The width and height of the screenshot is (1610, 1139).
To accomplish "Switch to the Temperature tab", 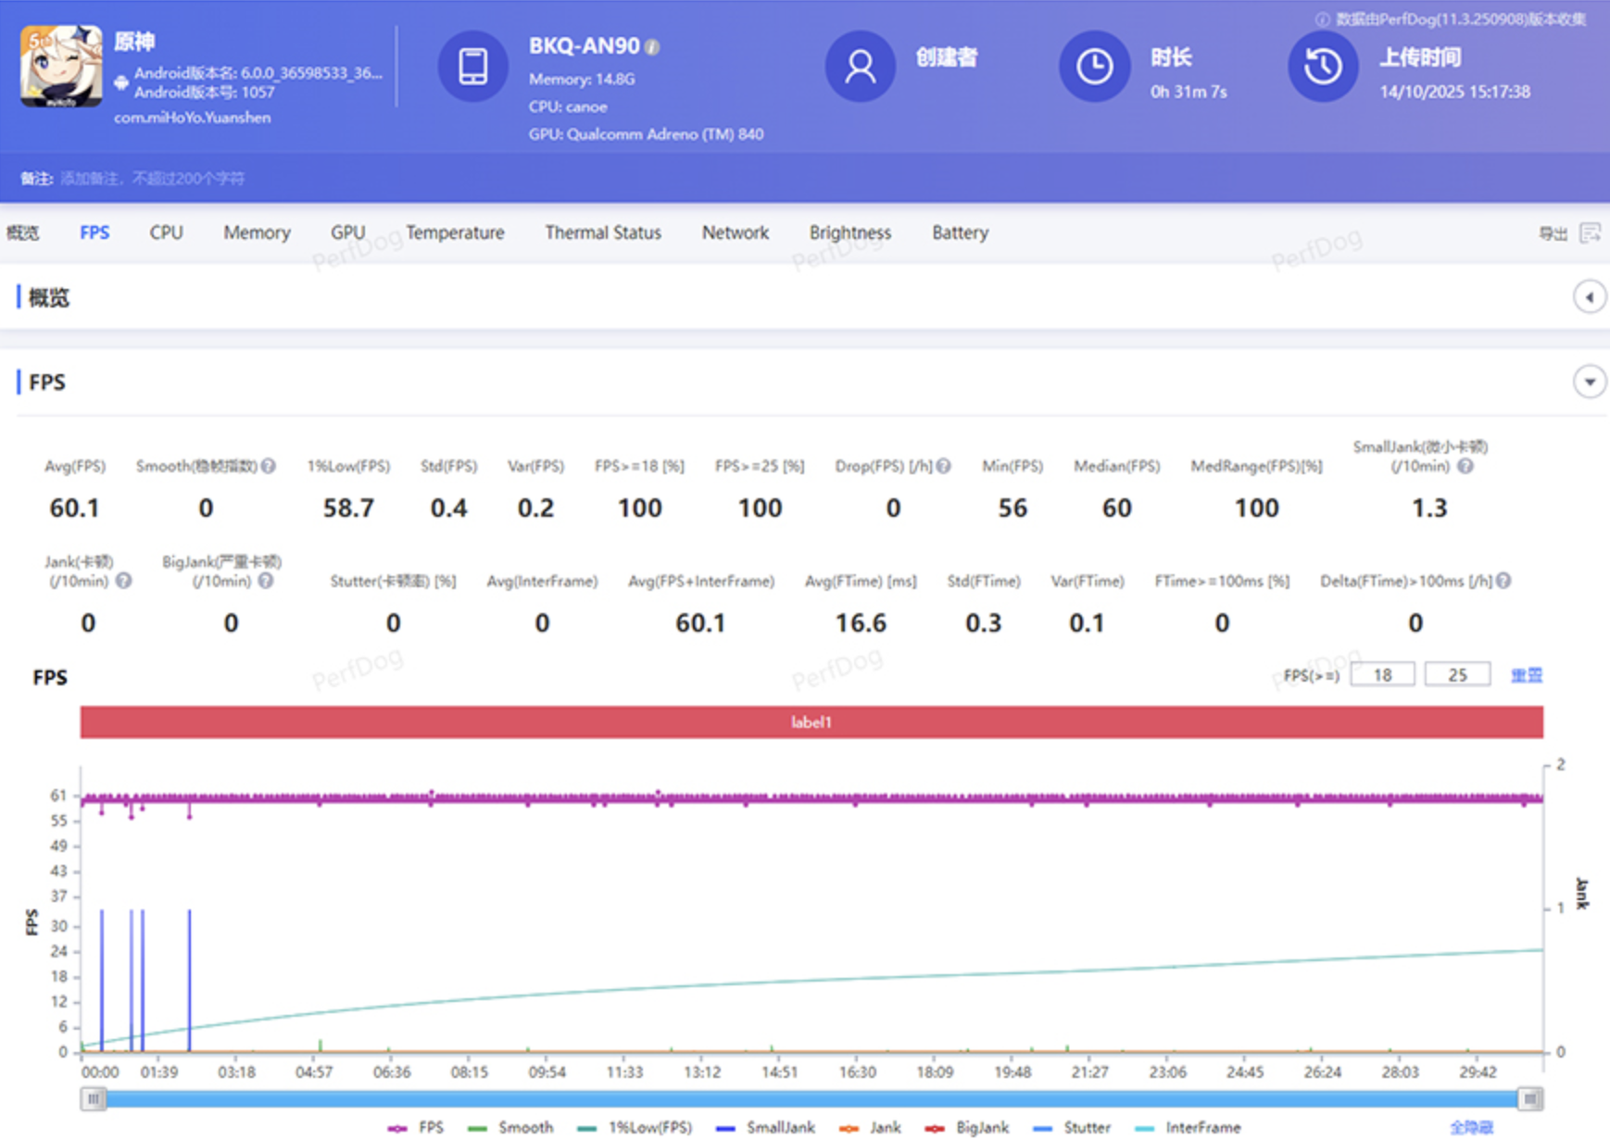I will pyautogui.click(x=455, y=232).
